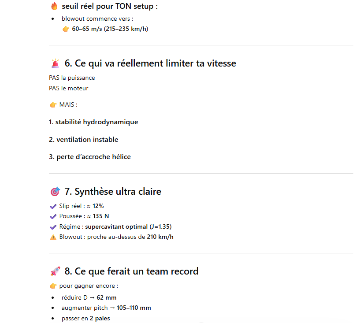
Task: Click the checkmark before "Régime : supercavitant optimal"
Action: click(53, 226)
